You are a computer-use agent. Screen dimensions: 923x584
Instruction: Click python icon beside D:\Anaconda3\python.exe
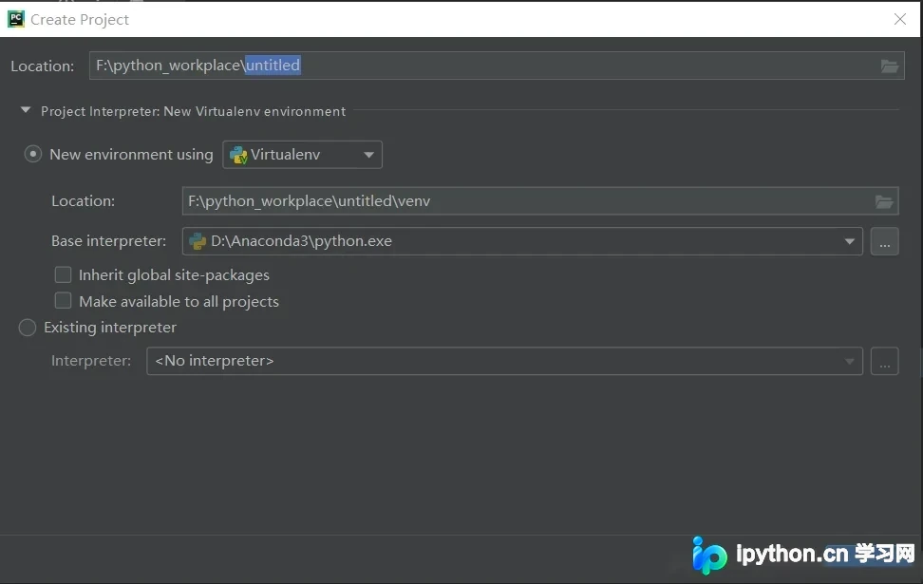point(198,241)
